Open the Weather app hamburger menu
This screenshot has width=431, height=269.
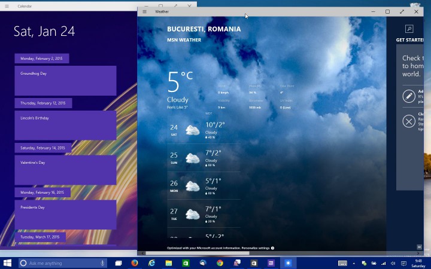(x=144, y=11)
